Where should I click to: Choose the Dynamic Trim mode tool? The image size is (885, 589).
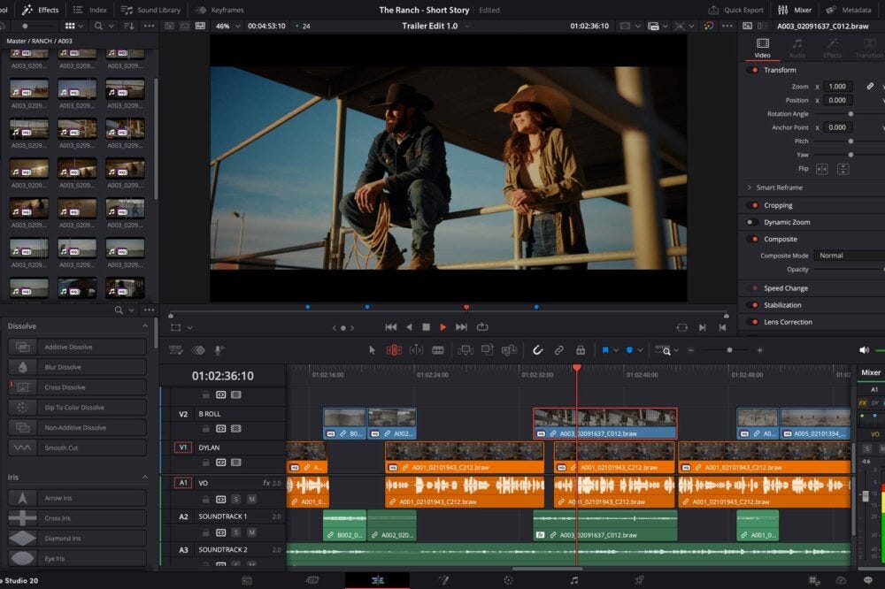416,350
